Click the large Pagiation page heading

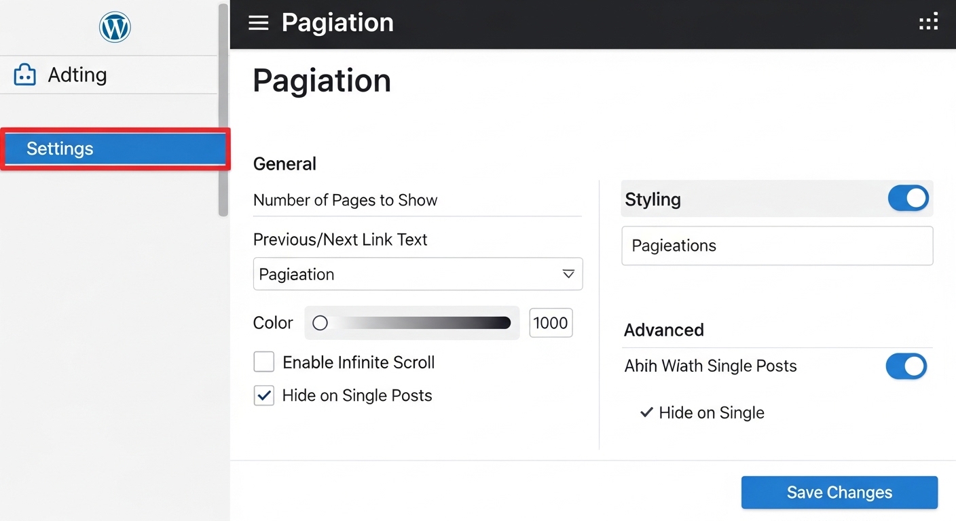[x=322, y=81]
